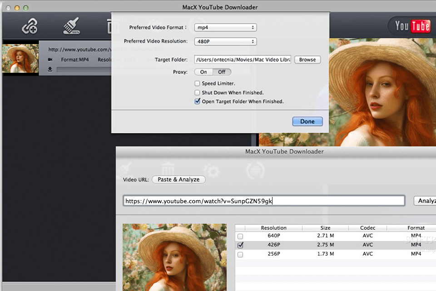Click the add video link icon
Image resolution: width=436 pixels, height=291 pixels.
coord(30,27)
